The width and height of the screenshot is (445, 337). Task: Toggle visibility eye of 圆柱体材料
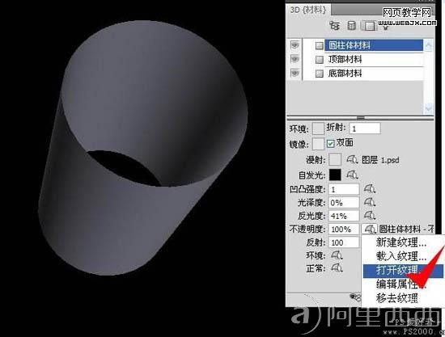(295, 44)
